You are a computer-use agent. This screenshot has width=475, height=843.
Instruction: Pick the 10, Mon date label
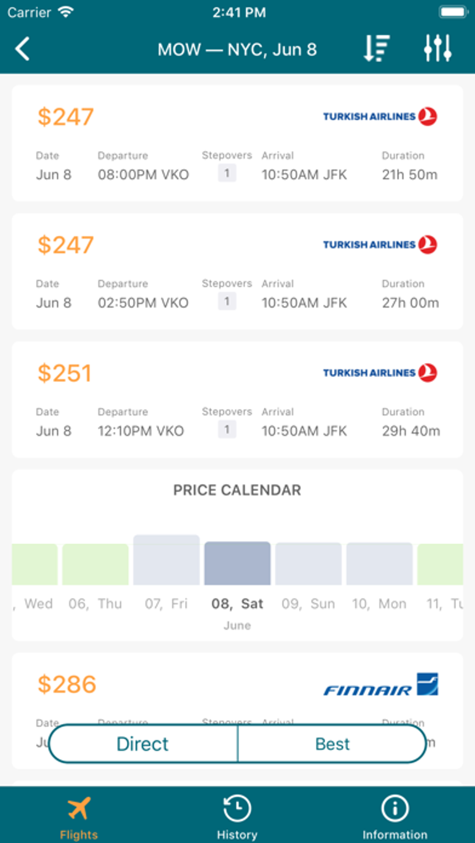(x=379, y=604)
